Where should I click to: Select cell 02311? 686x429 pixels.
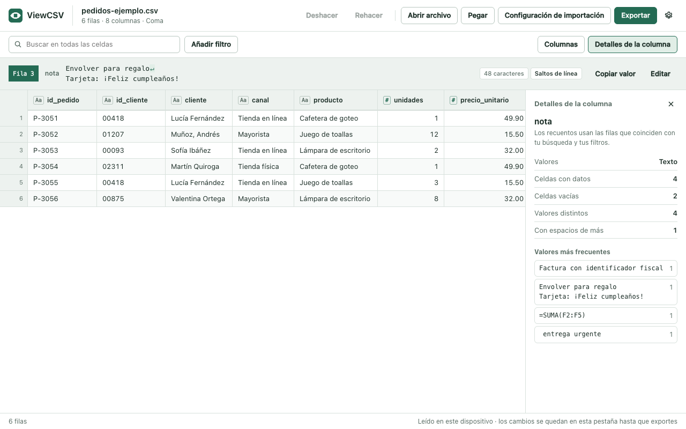(131, 167)
